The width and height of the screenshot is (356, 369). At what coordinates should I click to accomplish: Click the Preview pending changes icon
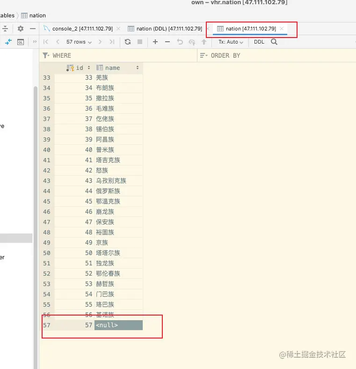click(192, 42)
